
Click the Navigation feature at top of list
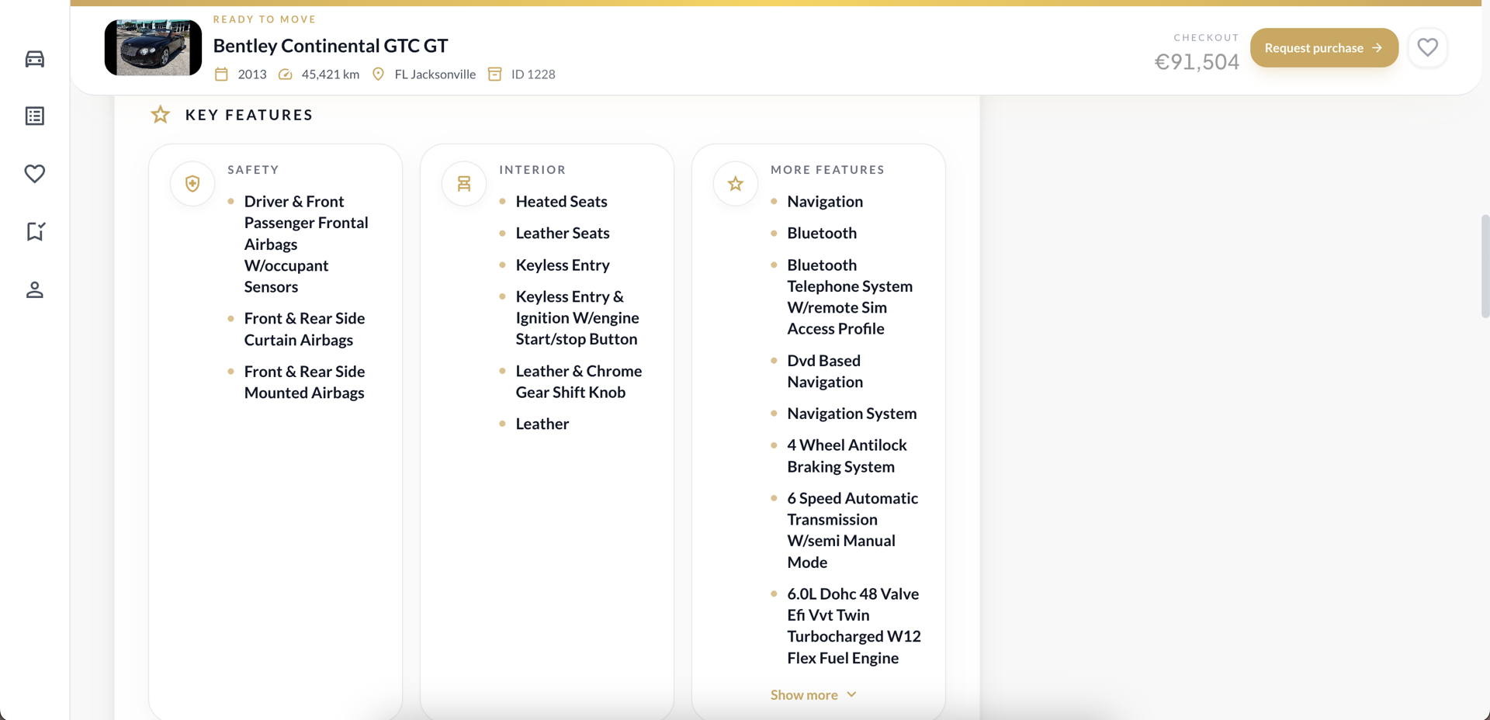coord(825,202)
